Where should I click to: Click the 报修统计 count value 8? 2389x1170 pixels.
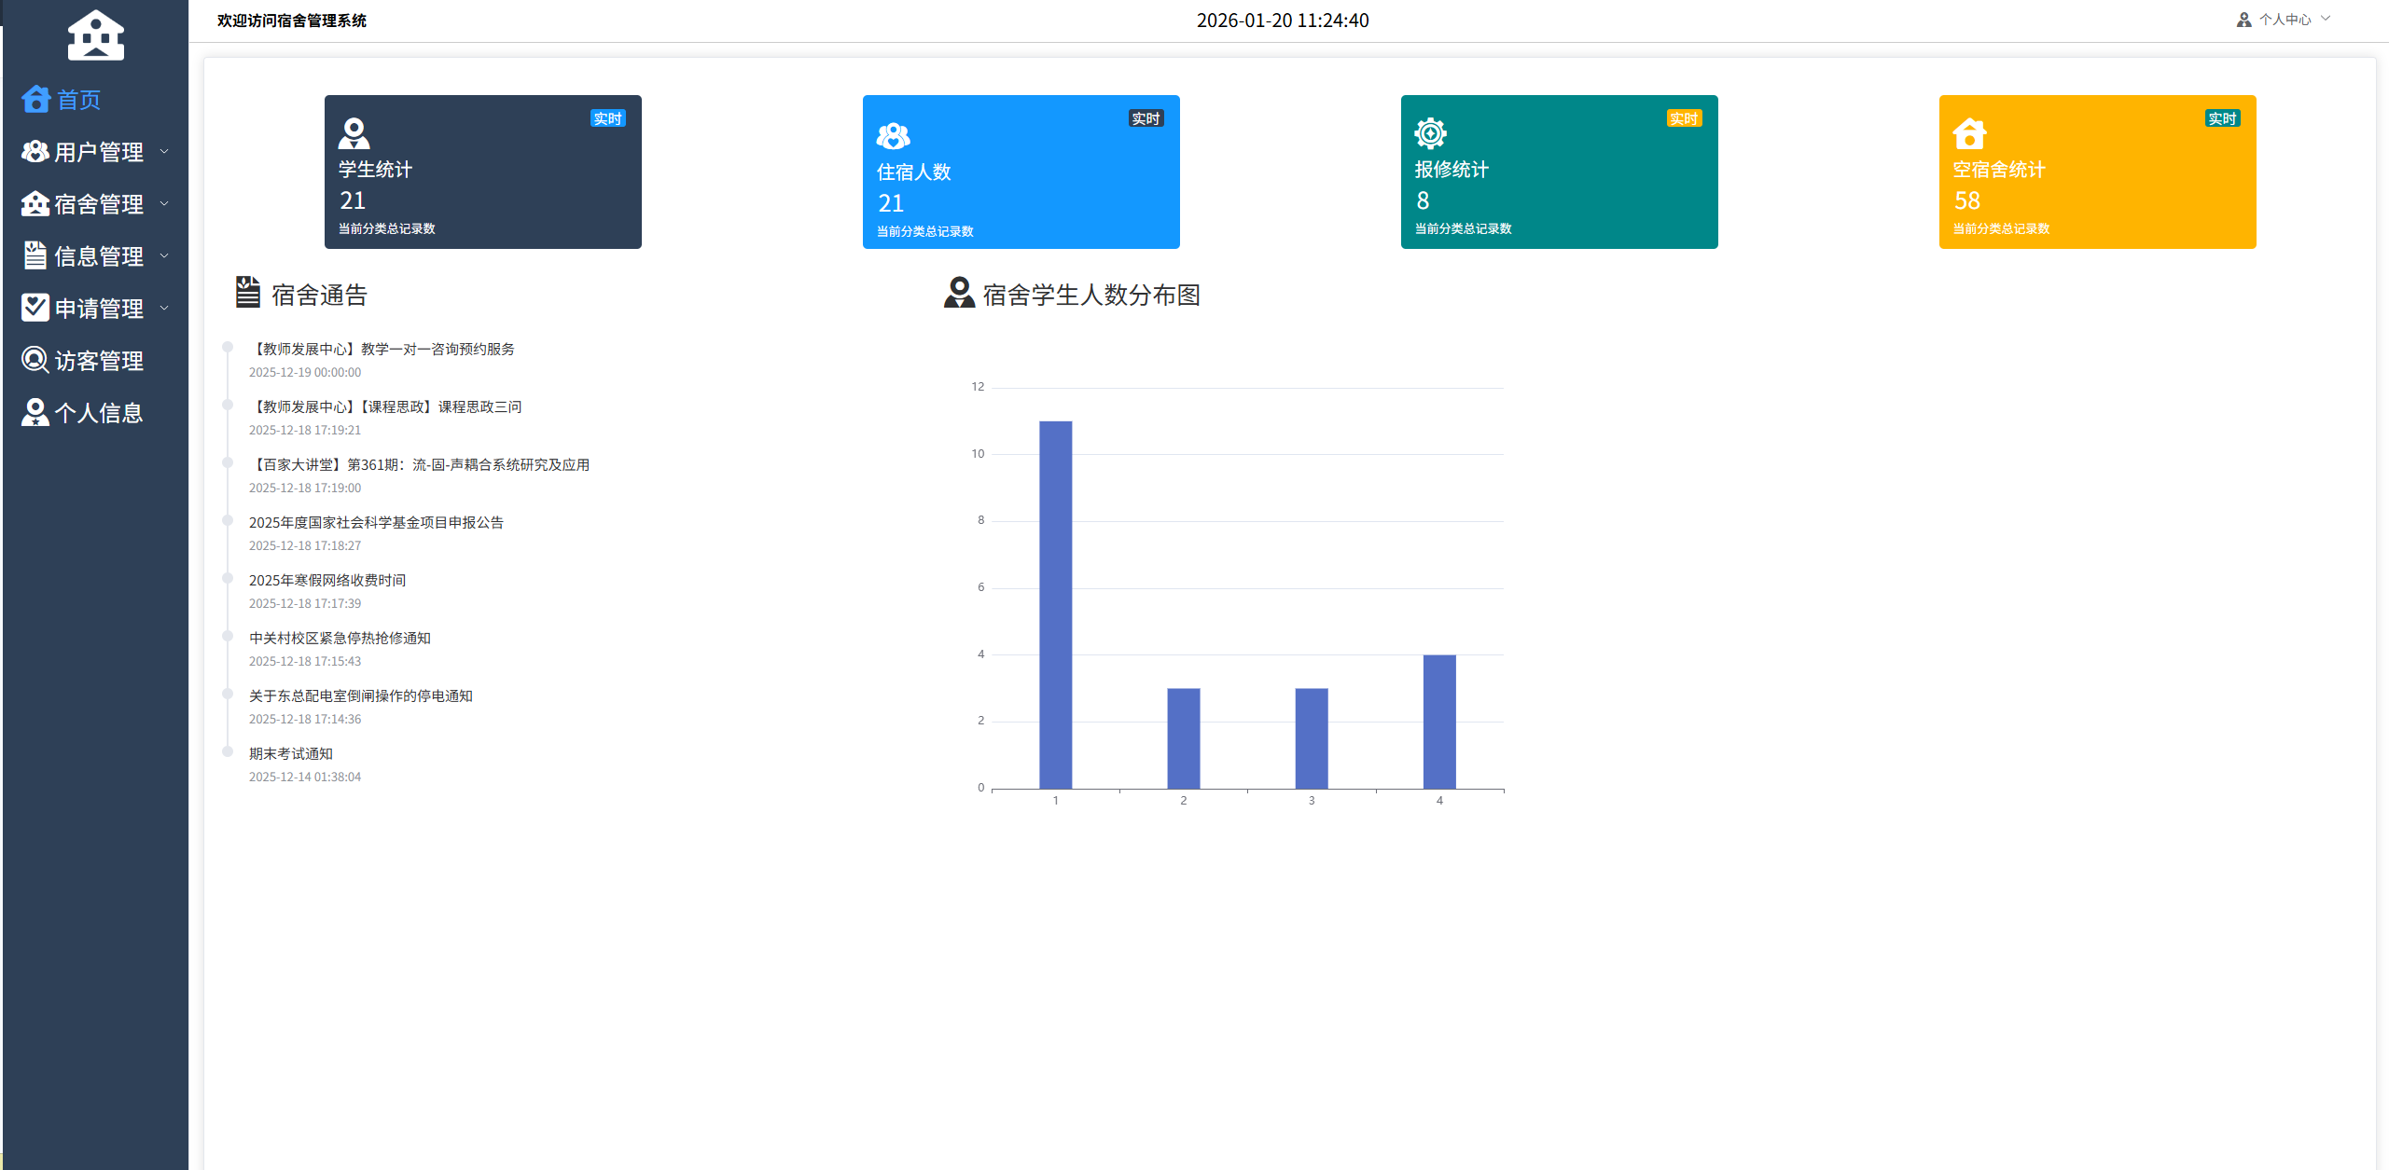coord(1423,200)
